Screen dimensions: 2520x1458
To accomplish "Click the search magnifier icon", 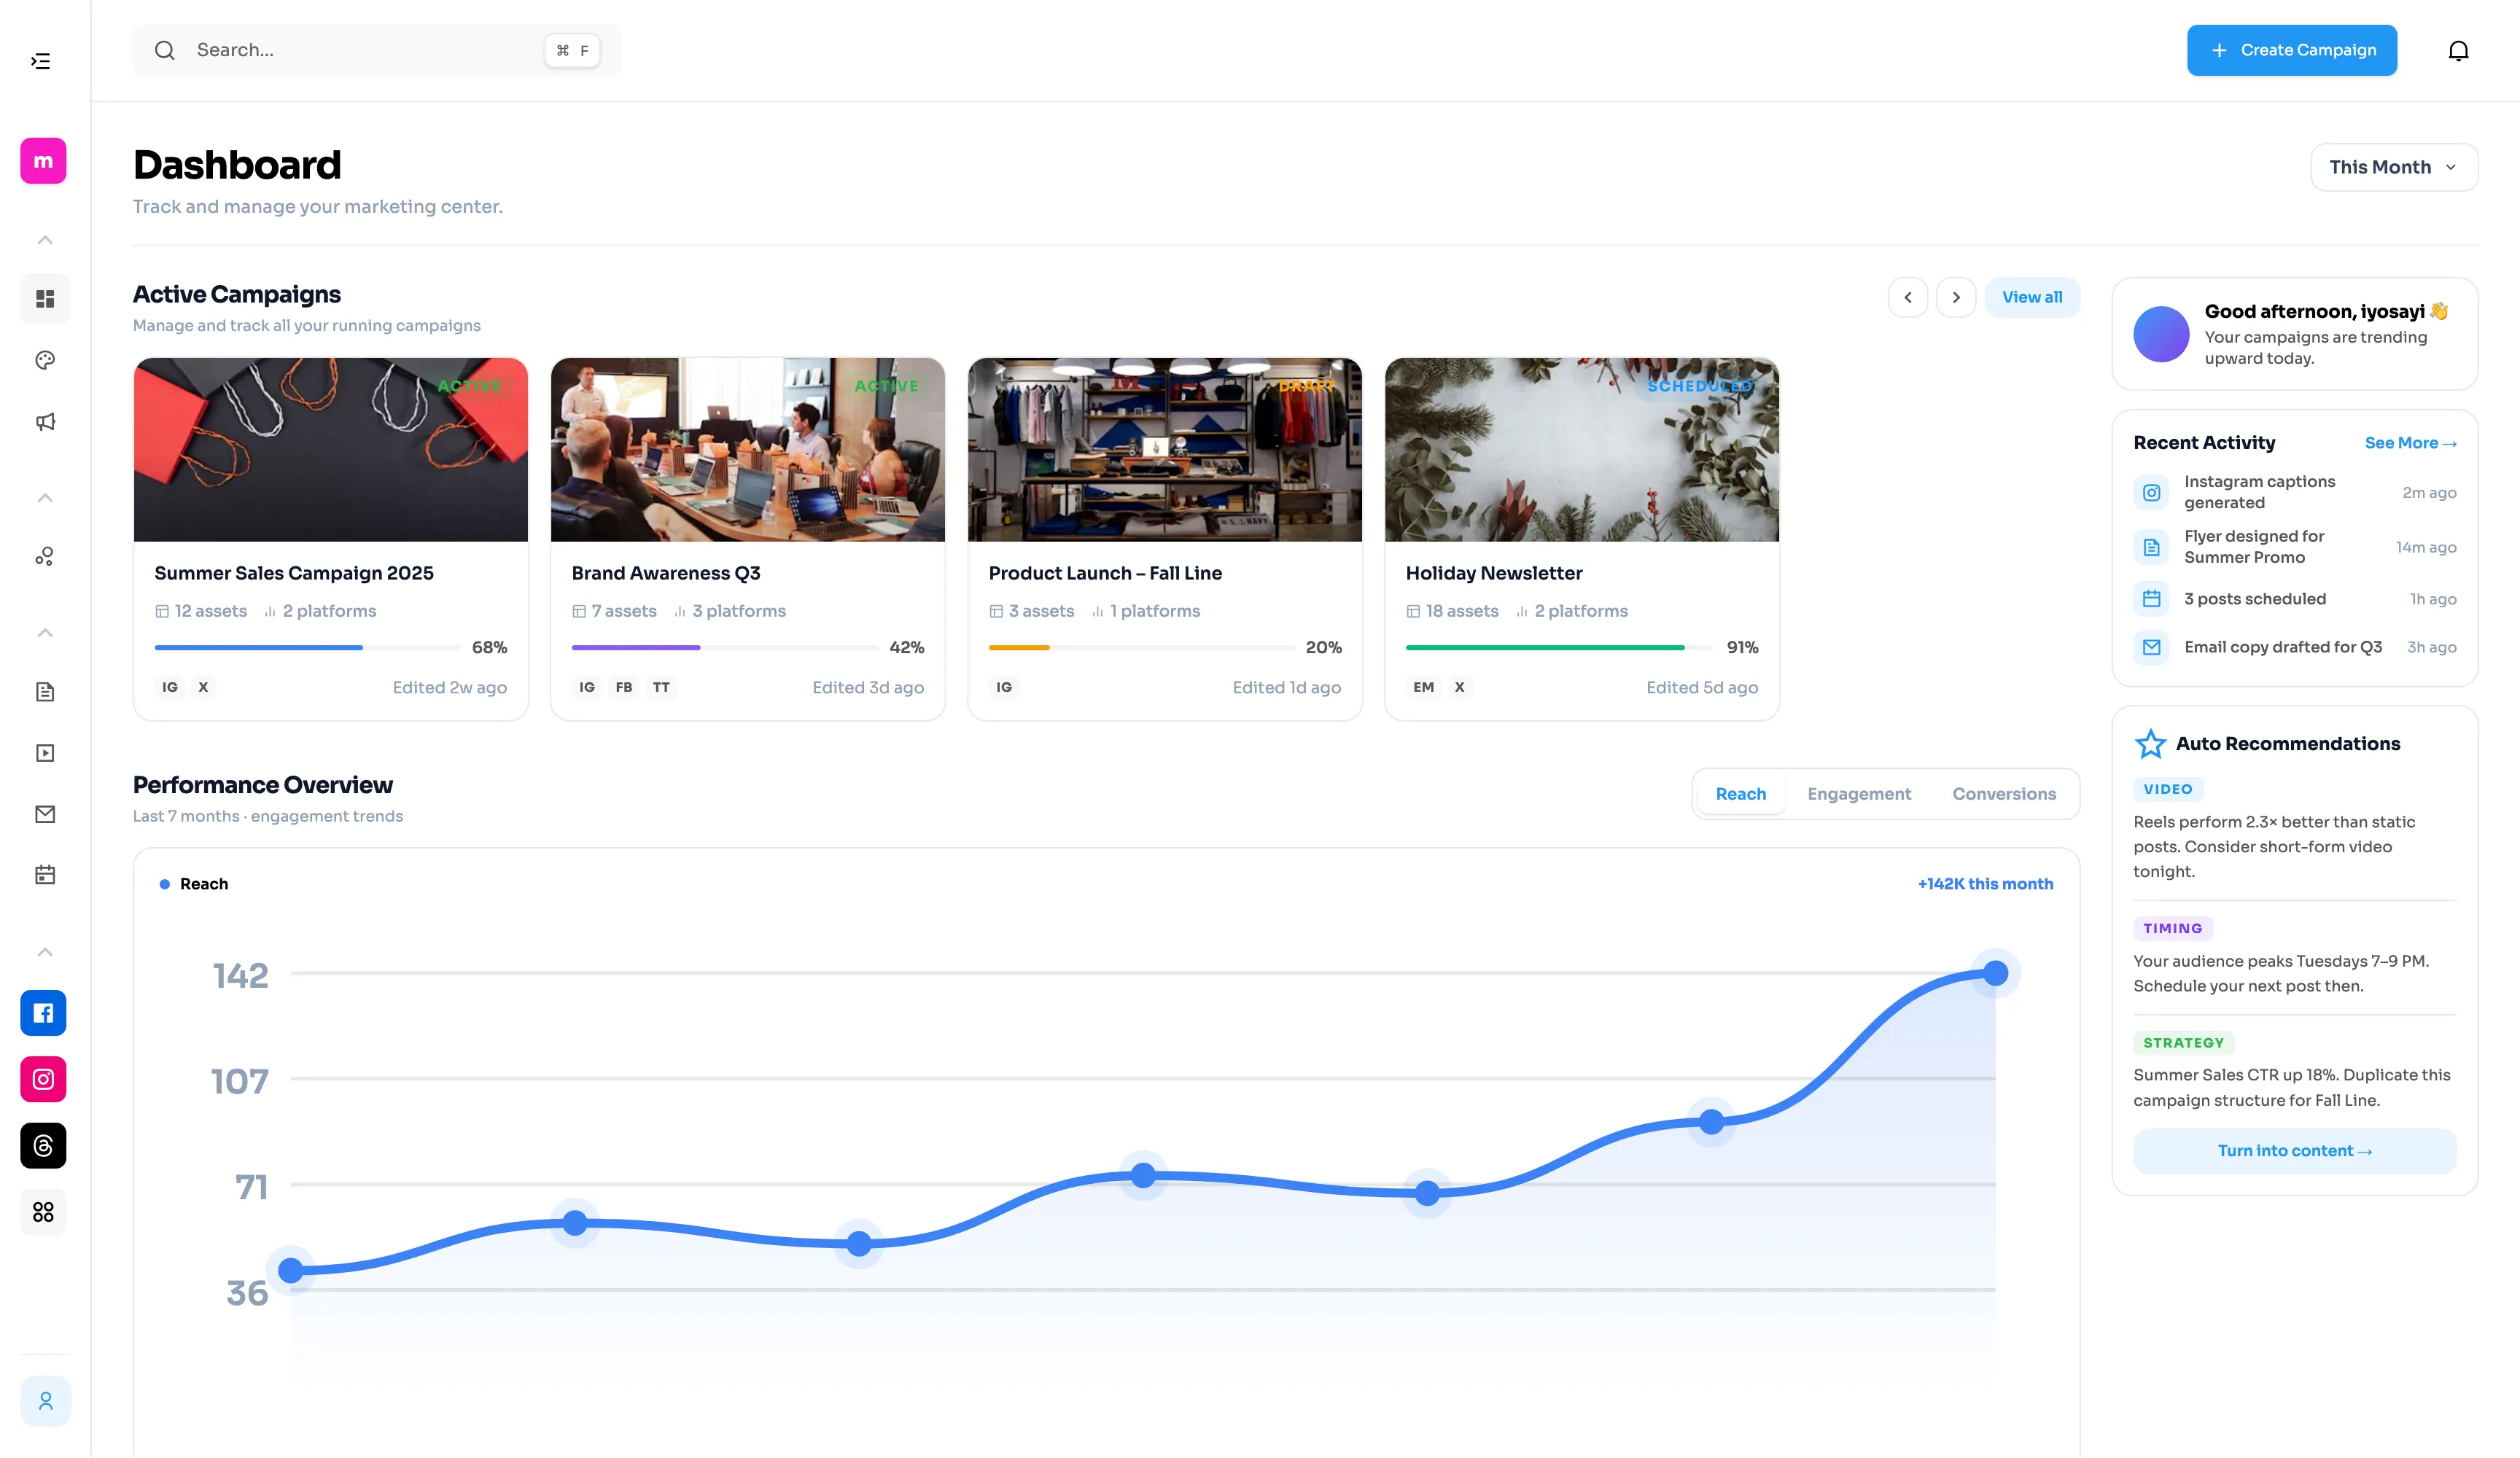I will click(165, 50).
